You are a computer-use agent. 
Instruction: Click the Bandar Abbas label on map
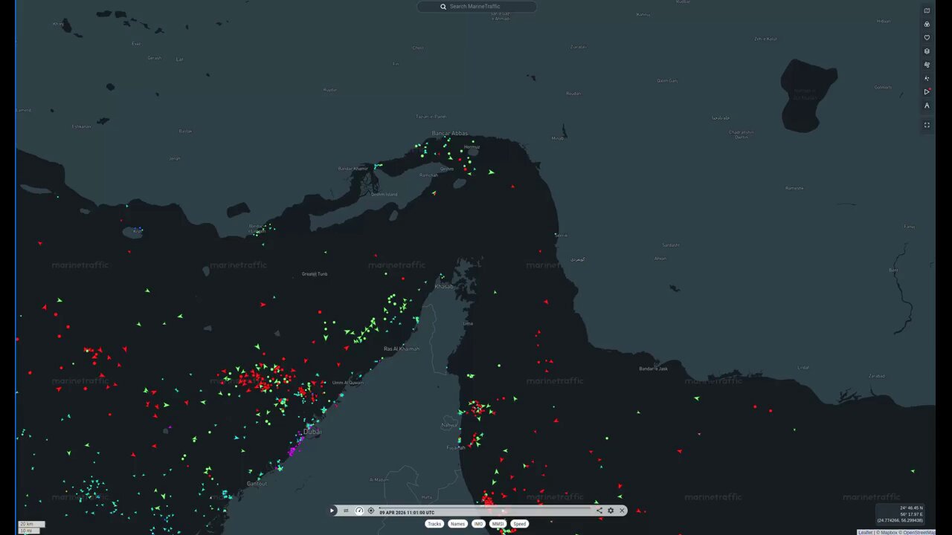[x=449, y=134]
